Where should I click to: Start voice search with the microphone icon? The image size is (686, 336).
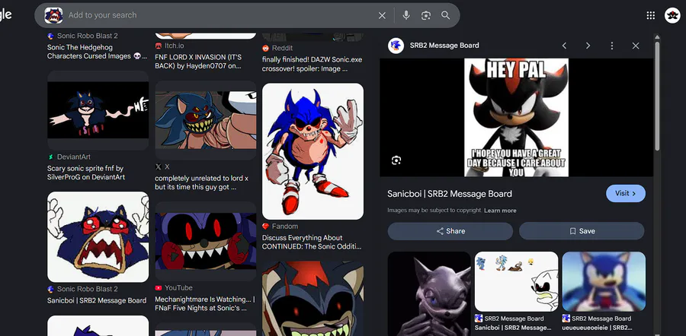(x=406, y=15)
